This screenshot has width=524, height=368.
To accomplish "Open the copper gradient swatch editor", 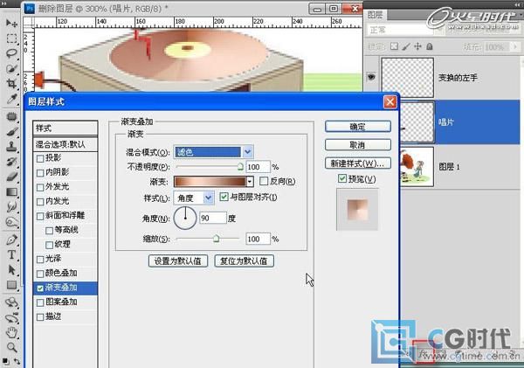I will click(x=210, y=181).
